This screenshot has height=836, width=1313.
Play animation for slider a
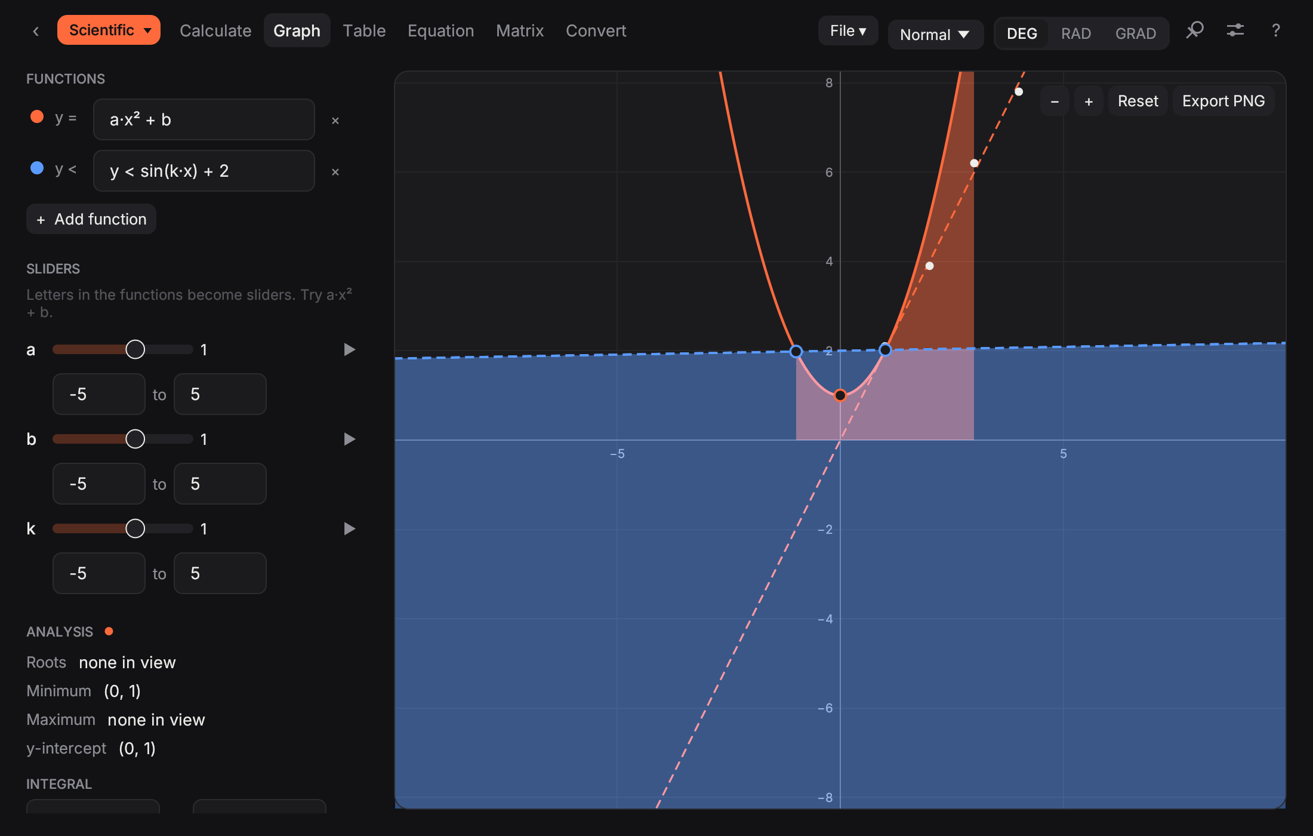(x=350, y=349)
